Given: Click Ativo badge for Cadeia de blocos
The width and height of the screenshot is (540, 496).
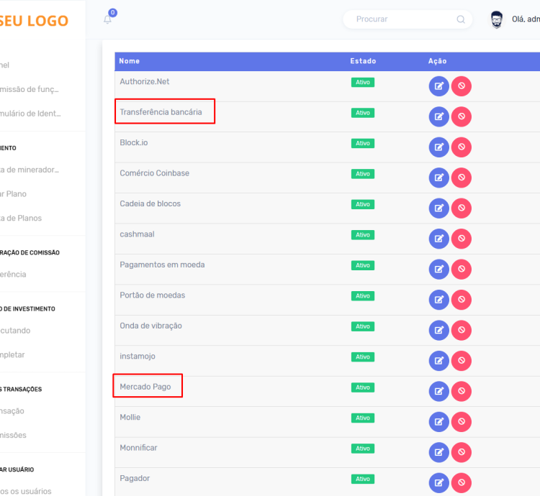Looking at the screenshot, I should (363, 204).
